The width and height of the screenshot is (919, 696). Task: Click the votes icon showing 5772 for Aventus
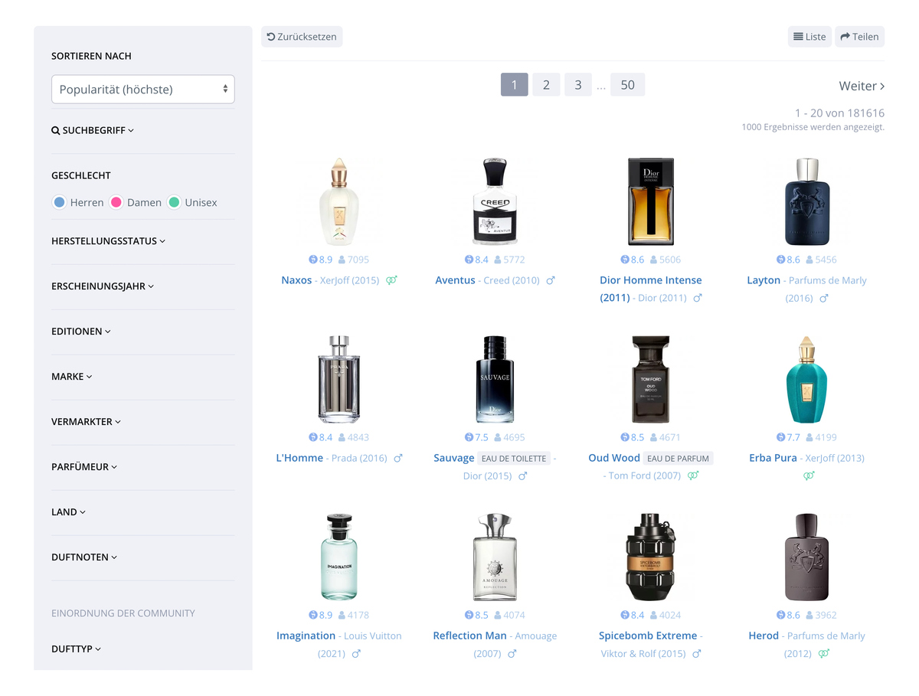point(498,260)
